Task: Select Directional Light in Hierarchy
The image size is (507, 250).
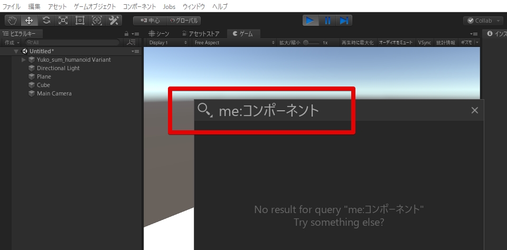Action: click(x=58, y=68)
